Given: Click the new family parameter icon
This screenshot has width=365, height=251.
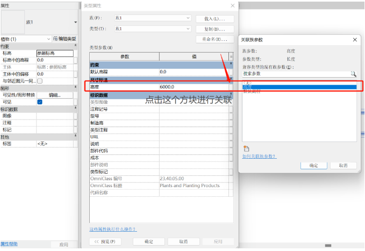Looking at the screenshot, I should (246, 149).
